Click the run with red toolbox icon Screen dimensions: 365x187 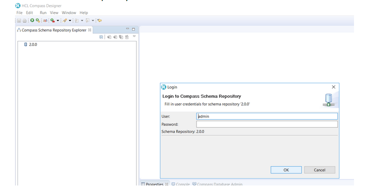pyautogui.click(x=52, y=20)
